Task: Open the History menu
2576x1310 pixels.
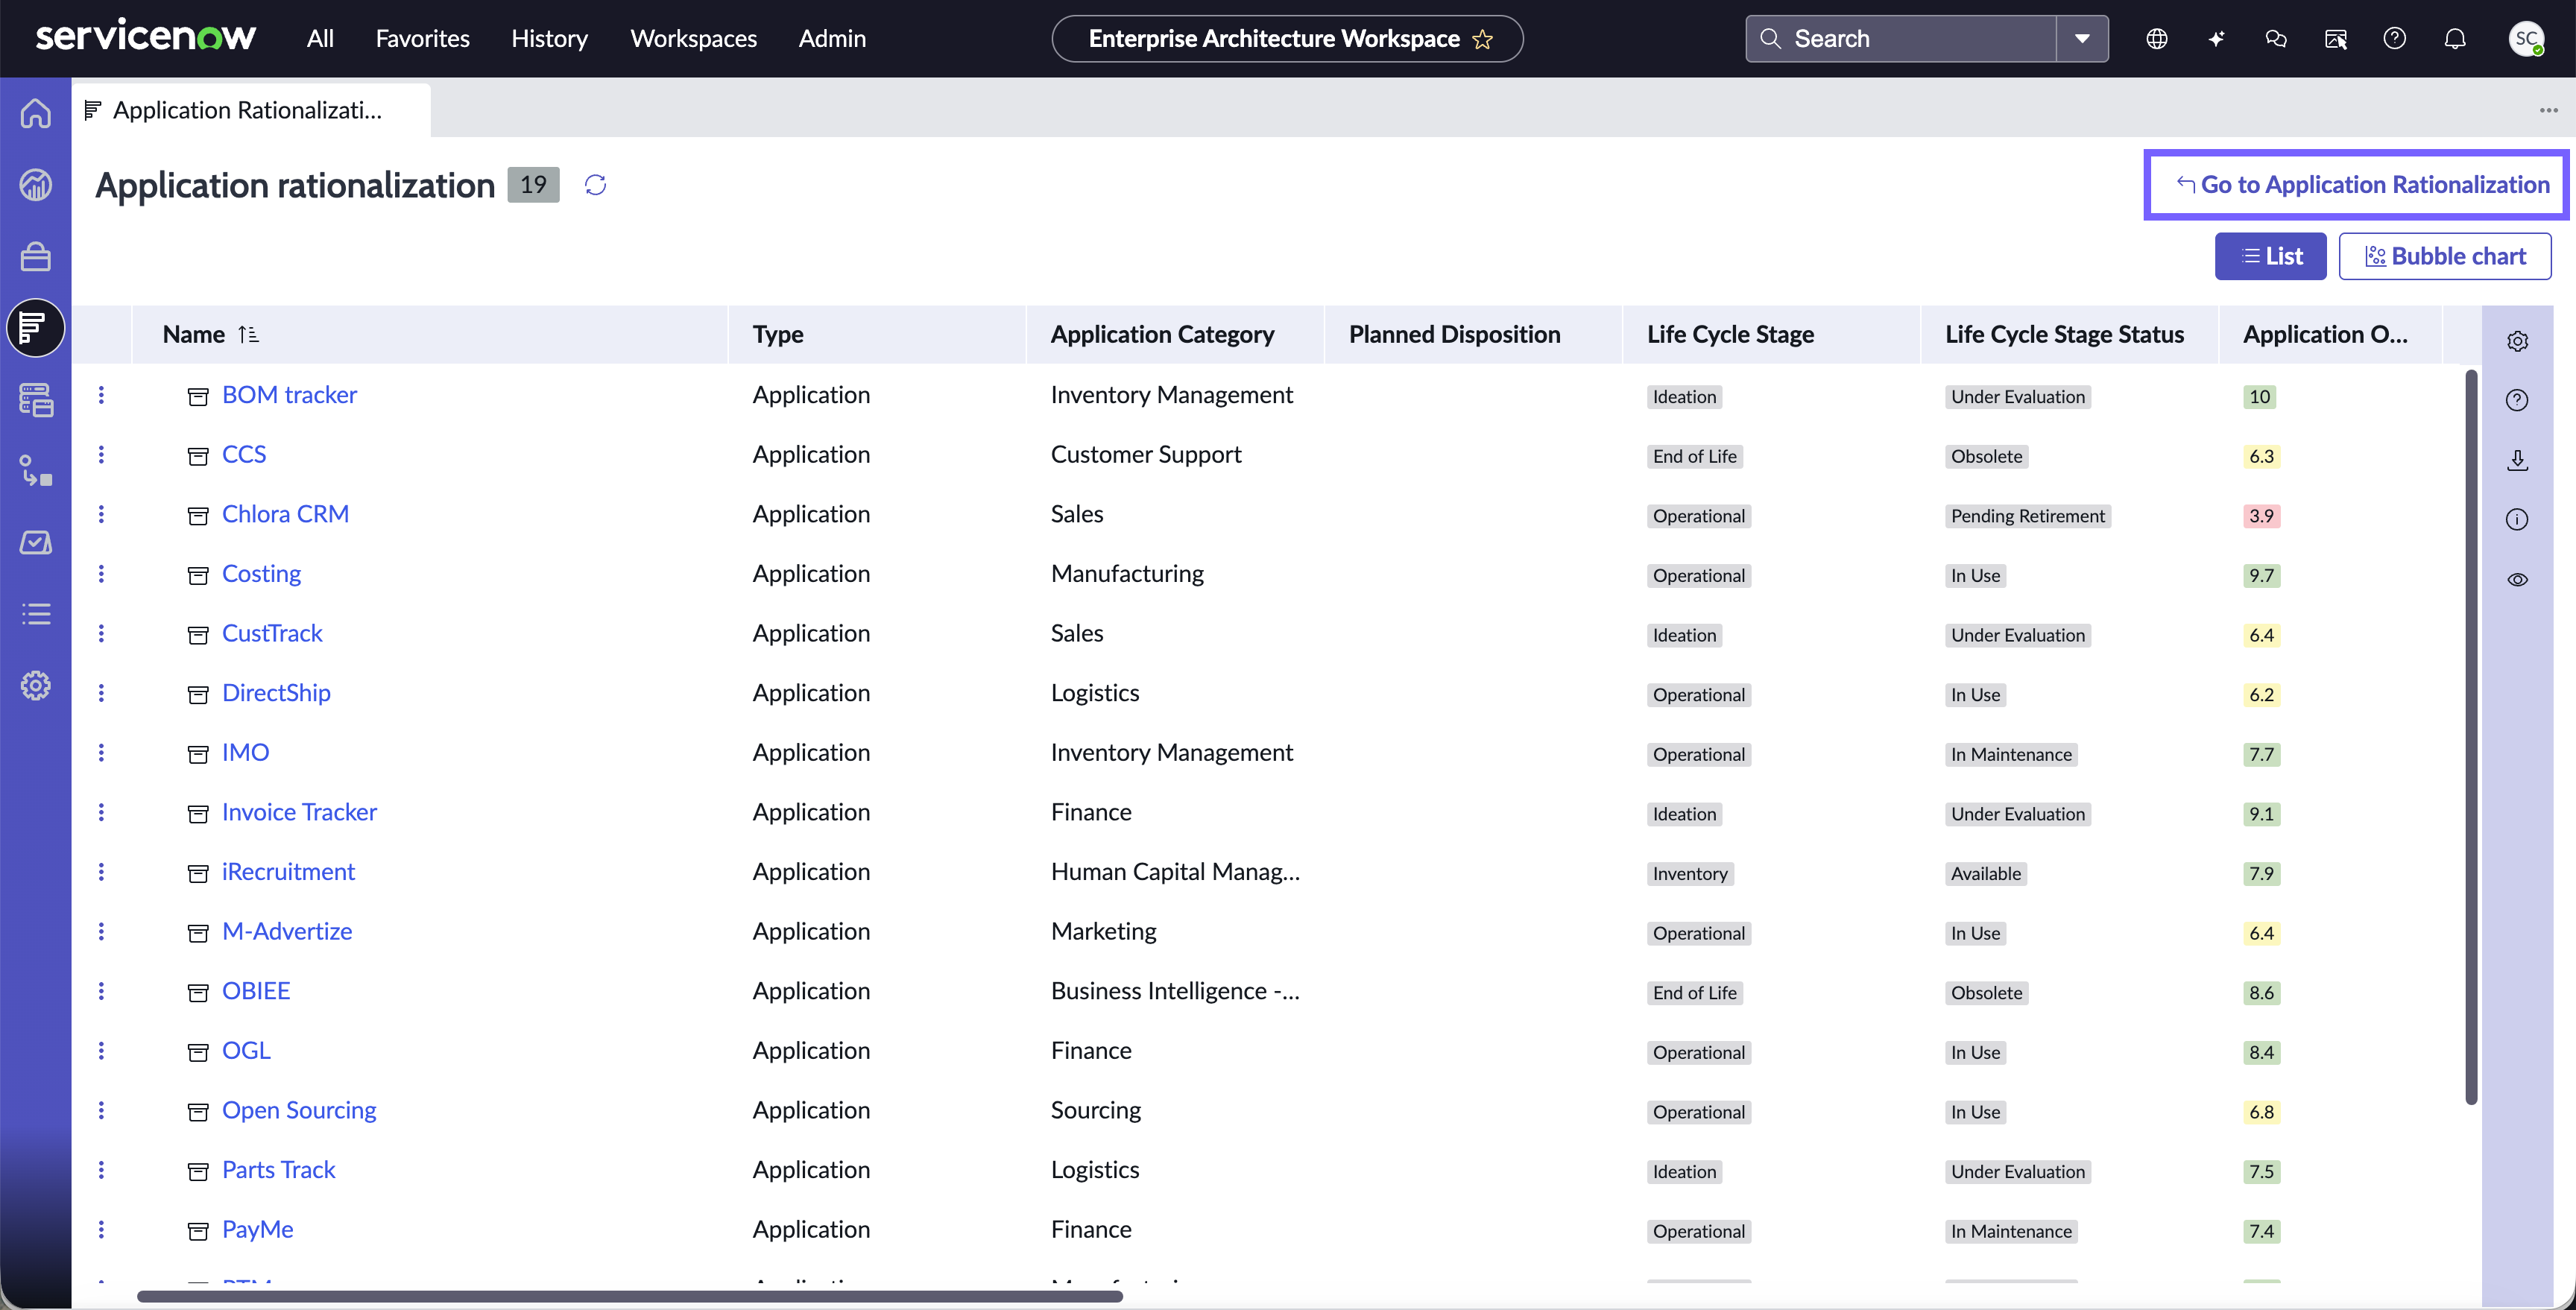Action: pyautogui.click(x=549, y=39)
